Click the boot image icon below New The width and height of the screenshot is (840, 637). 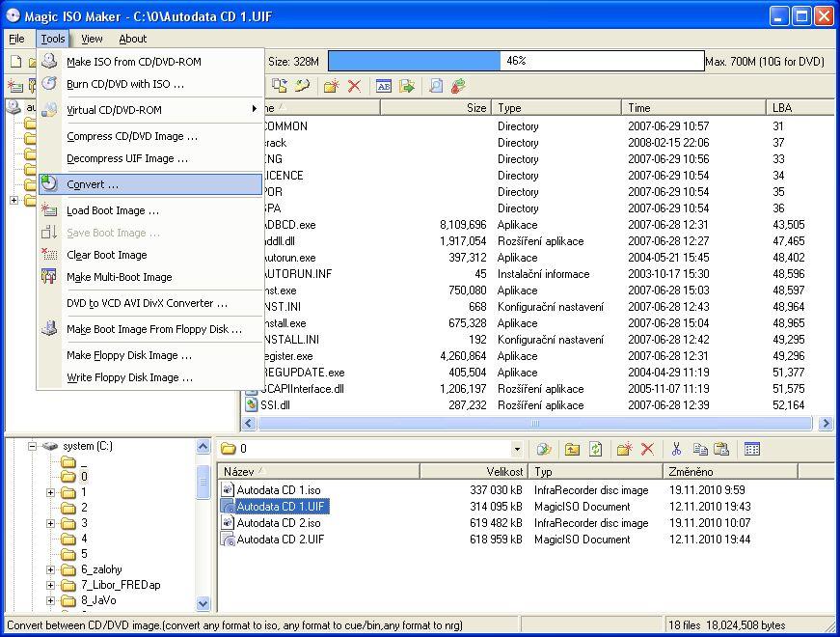(x=15, y=86)
